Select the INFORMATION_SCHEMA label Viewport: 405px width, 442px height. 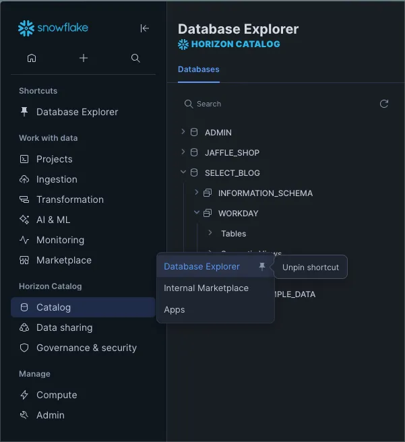(x=266, y=193)
